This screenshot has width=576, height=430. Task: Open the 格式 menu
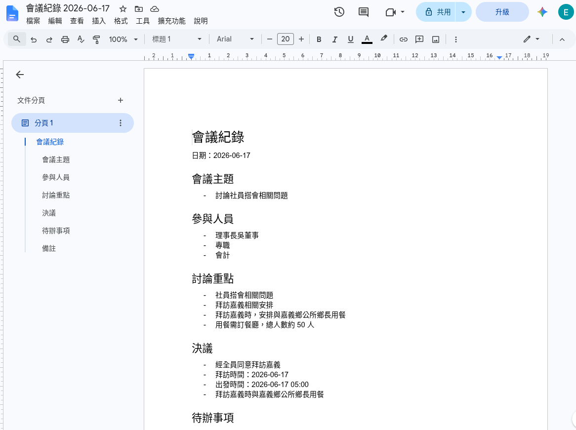coord(121,21)
